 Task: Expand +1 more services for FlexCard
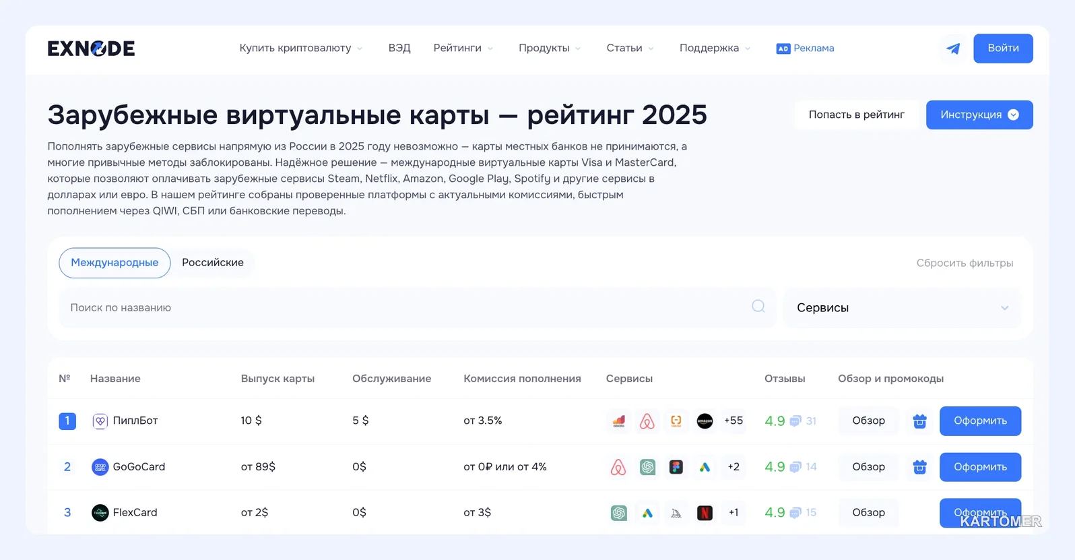pyautogui.click(x=734, y=513)
